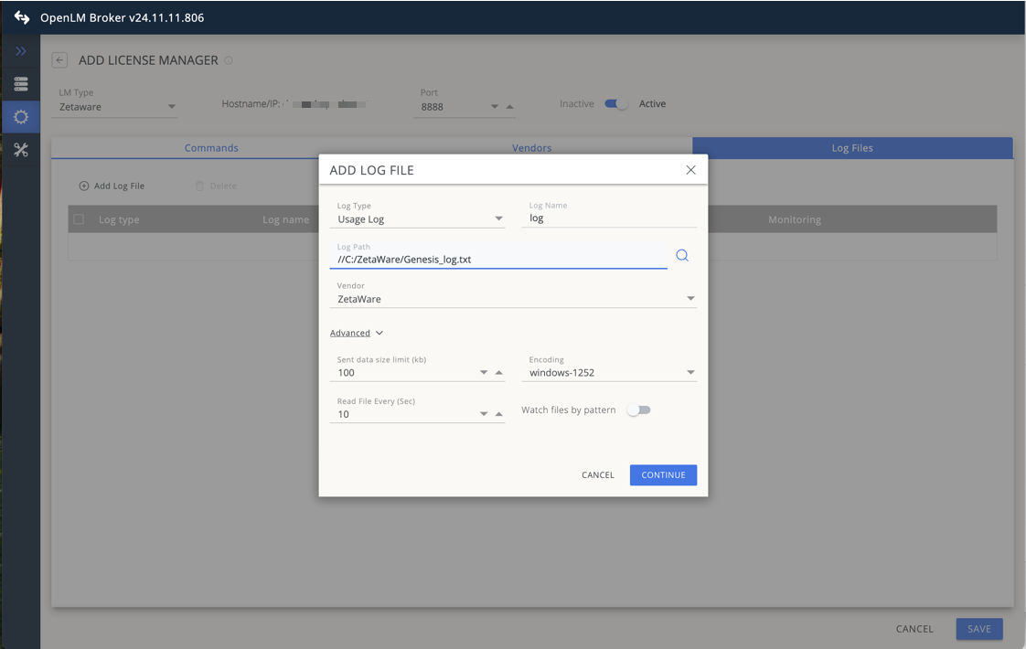1026x649 pixels.
Task: Select the settings gear in the sidebar
Action: pos(20,116)
